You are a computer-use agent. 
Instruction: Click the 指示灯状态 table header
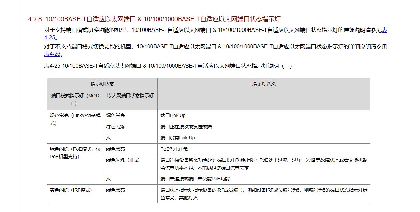tap(102, 84)
